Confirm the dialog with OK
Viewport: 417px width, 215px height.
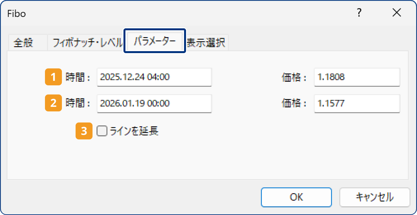(296, 197)
